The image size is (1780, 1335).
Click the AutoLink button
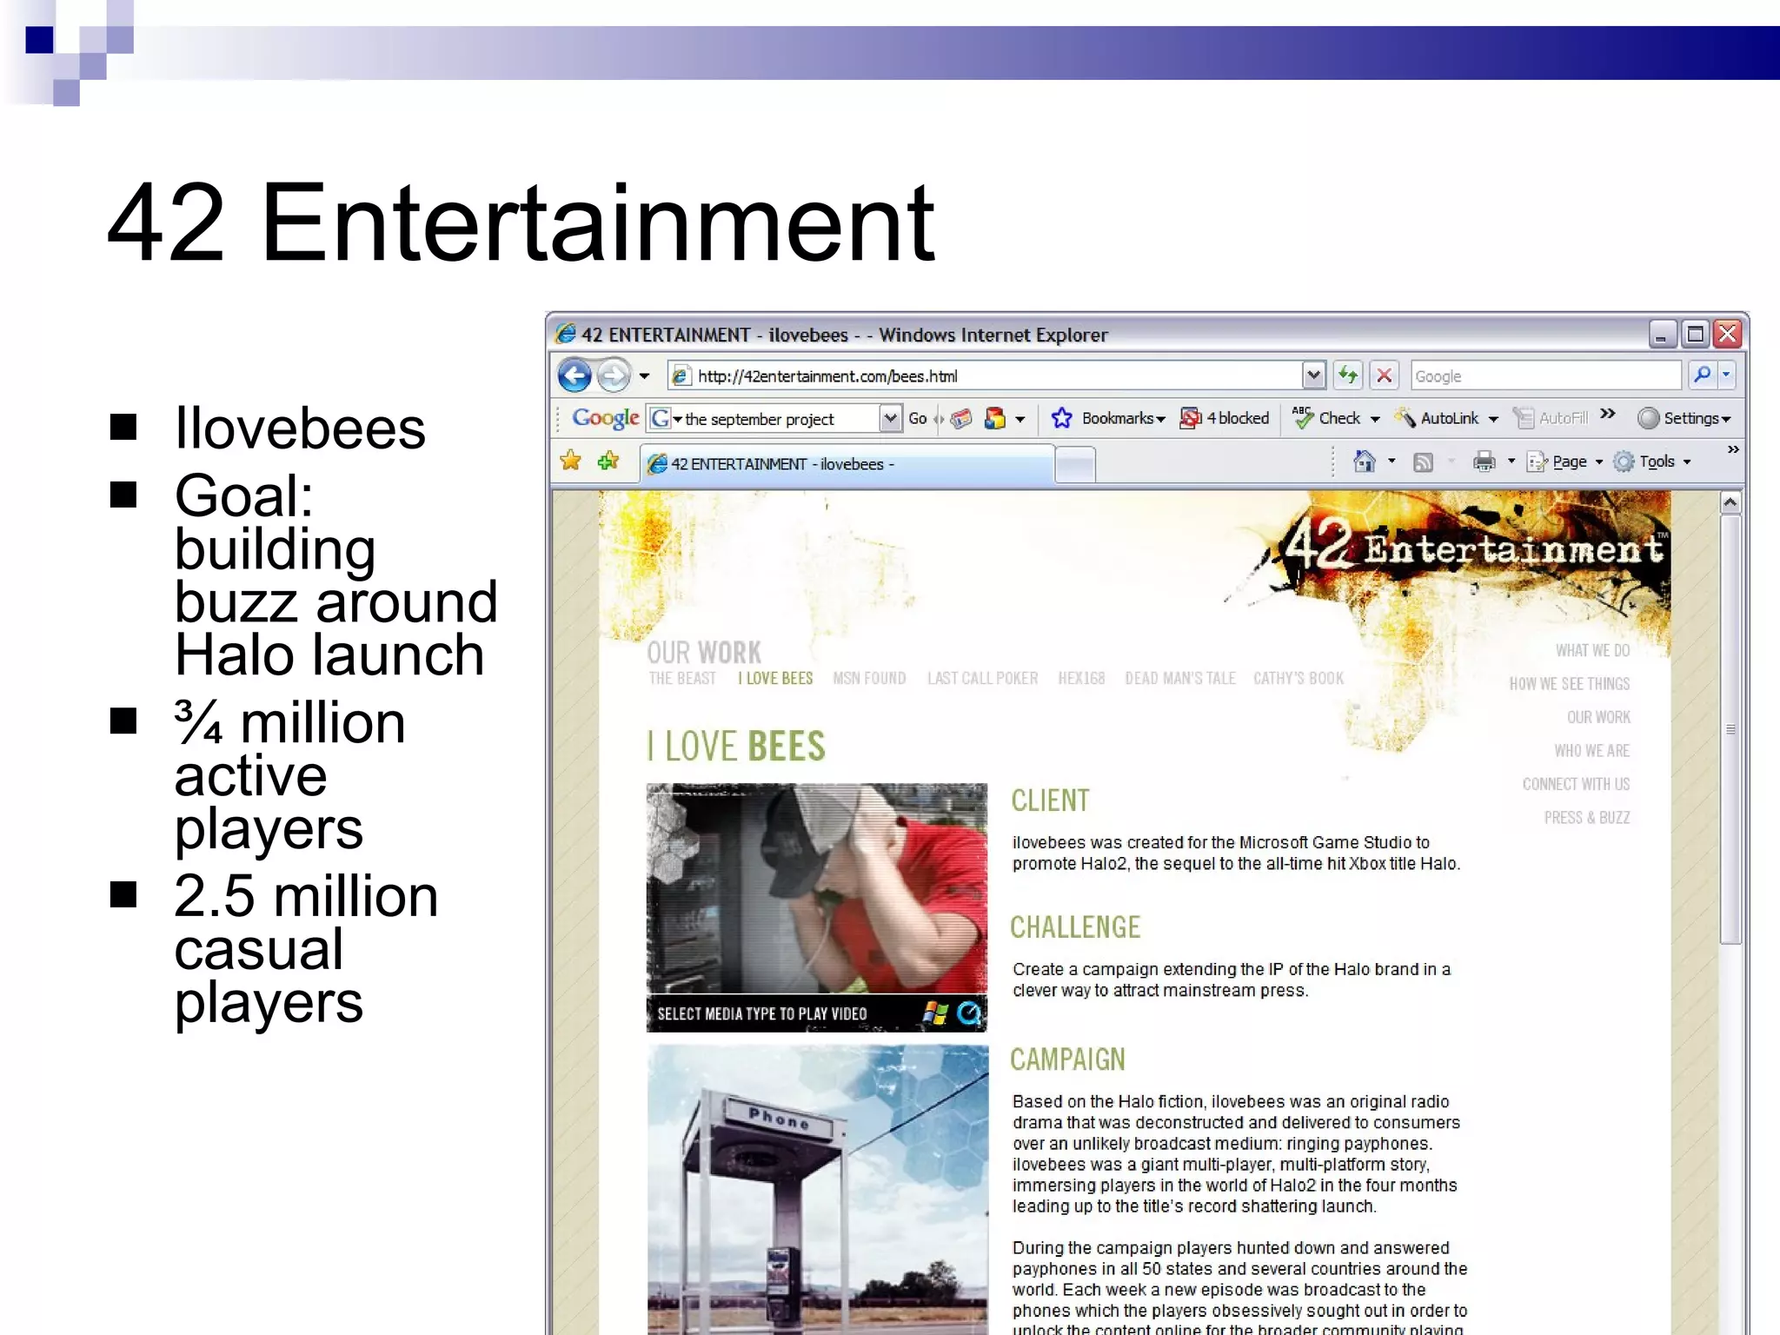[1436, 419]
